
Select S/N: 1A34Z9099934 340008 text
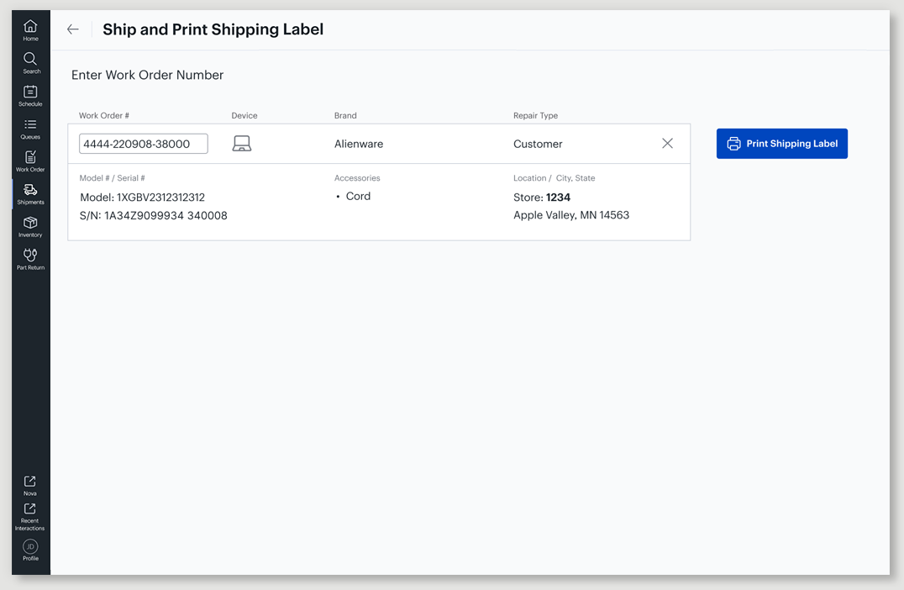tap(154, 216)
